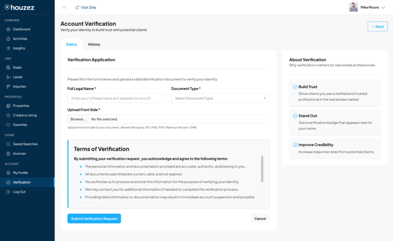Open My Profile in sidebar
The width and height of the screenshot is (393, 241).
[20, 173]
